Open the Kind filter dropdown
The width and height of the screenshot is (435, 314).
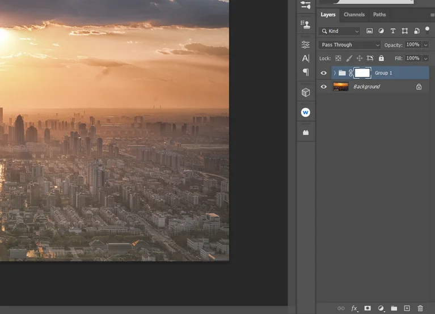pos(340,31)
